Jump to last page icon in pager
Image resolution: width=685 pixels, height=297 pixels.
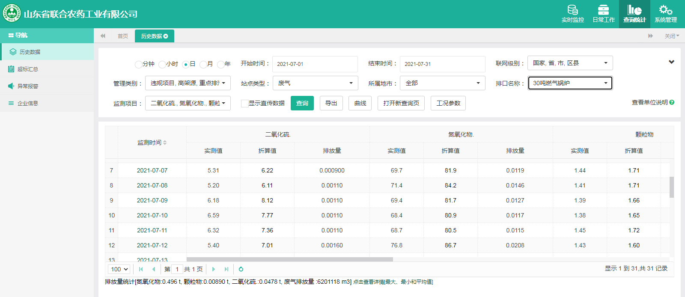point(226,269)
